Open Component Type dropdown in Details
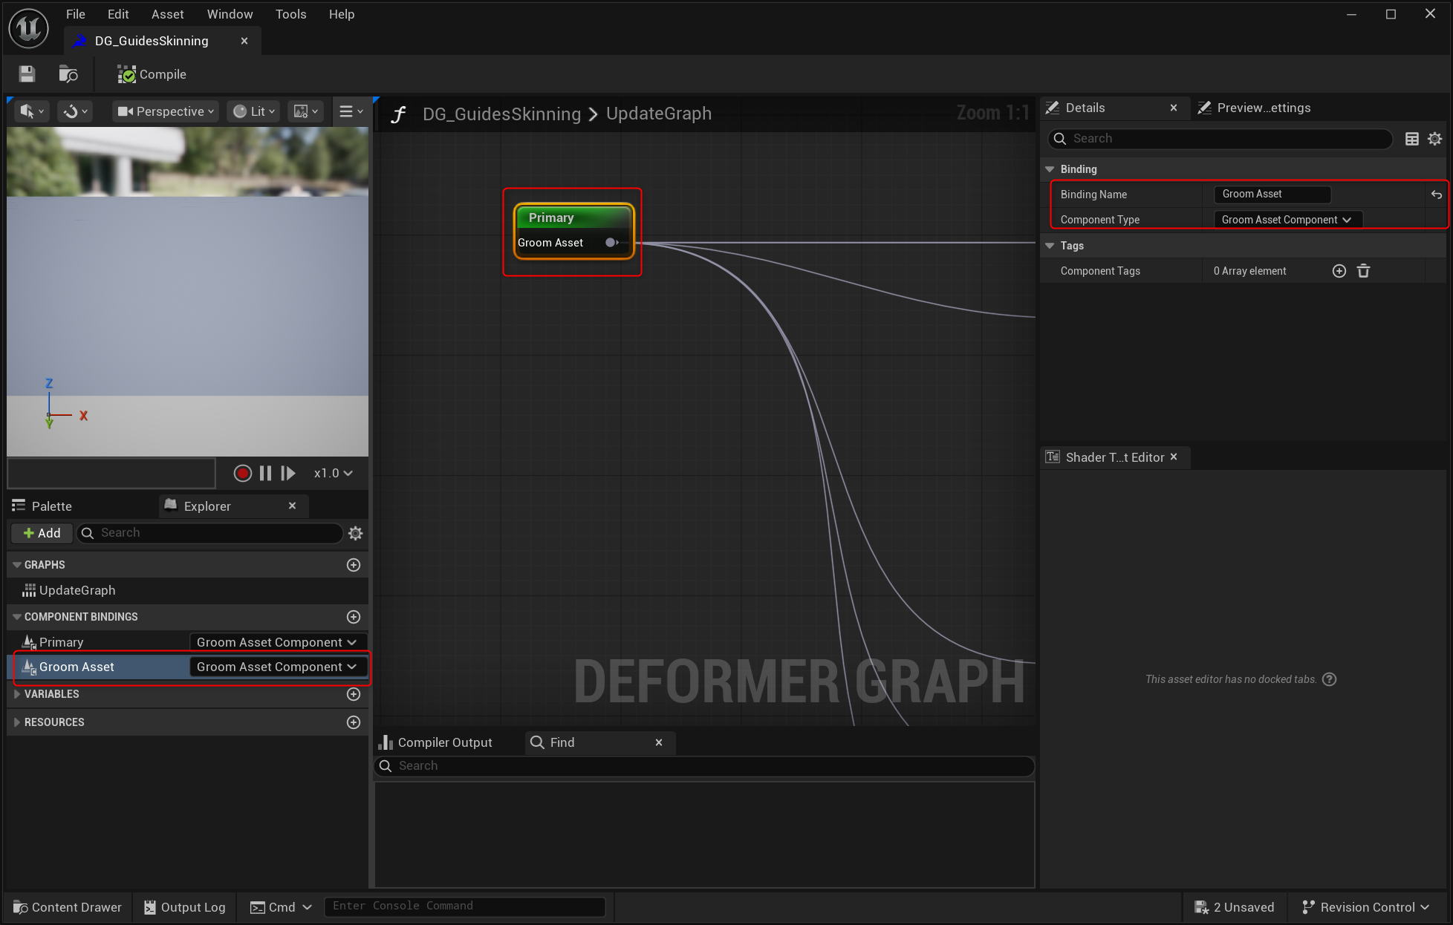The image size is (1453, 925). pyautogui.click(x=1287, y=220)
